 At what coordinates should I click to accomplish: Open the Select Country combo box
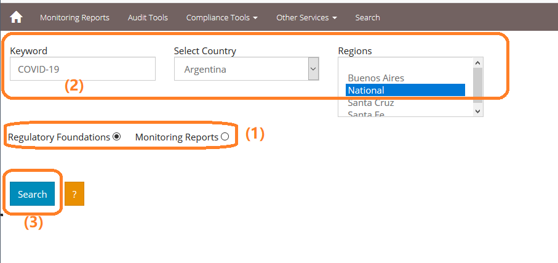(246, 69)
